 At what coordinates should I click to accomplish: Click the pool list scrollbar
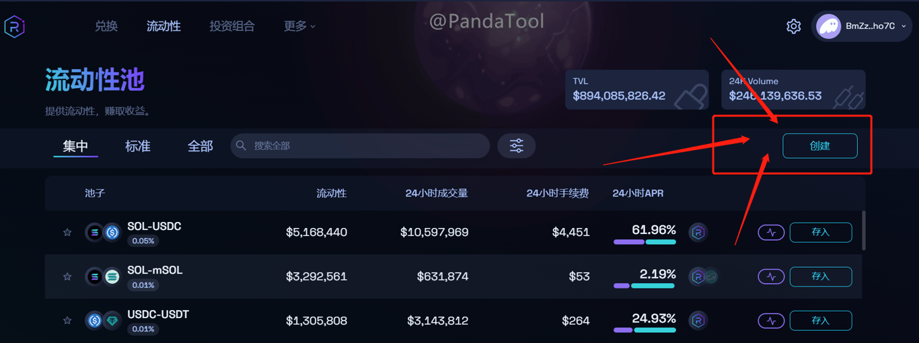click(864, 231)
